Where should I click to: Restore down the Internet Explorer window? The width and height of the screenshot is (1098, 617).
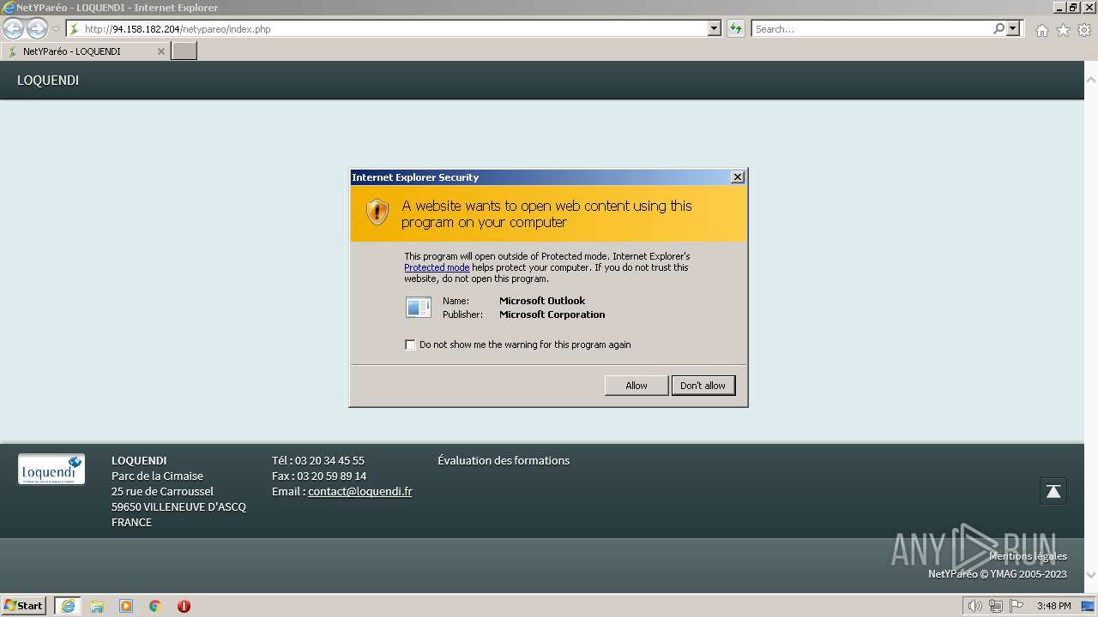click(1074, 8)
